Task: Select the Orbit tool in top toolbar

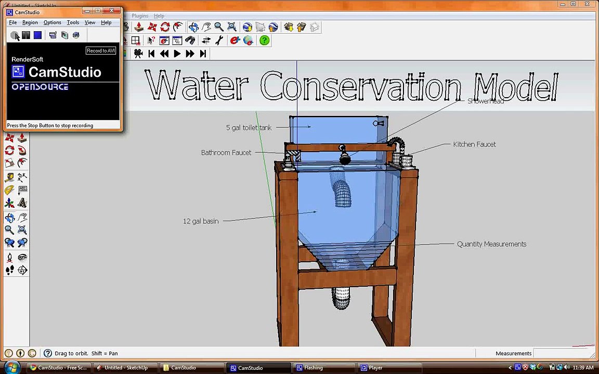Action: coord(193,27)
